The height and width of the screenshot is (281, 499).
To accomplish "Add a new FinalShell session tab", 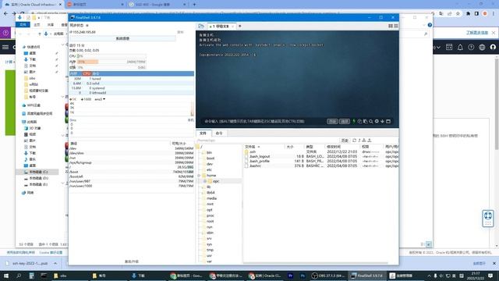I will (240, 26).
